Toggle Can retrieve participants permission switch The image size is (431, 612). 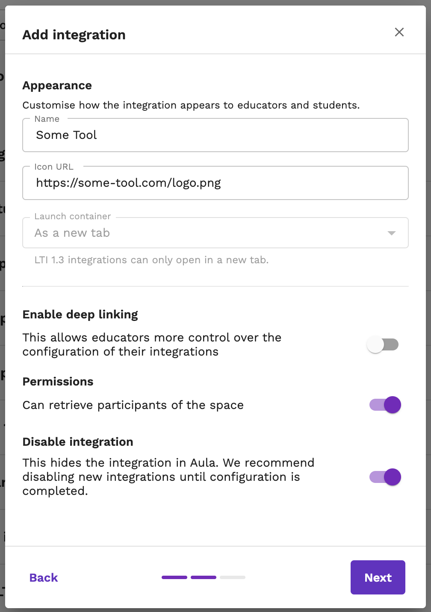tap(385, 405)
